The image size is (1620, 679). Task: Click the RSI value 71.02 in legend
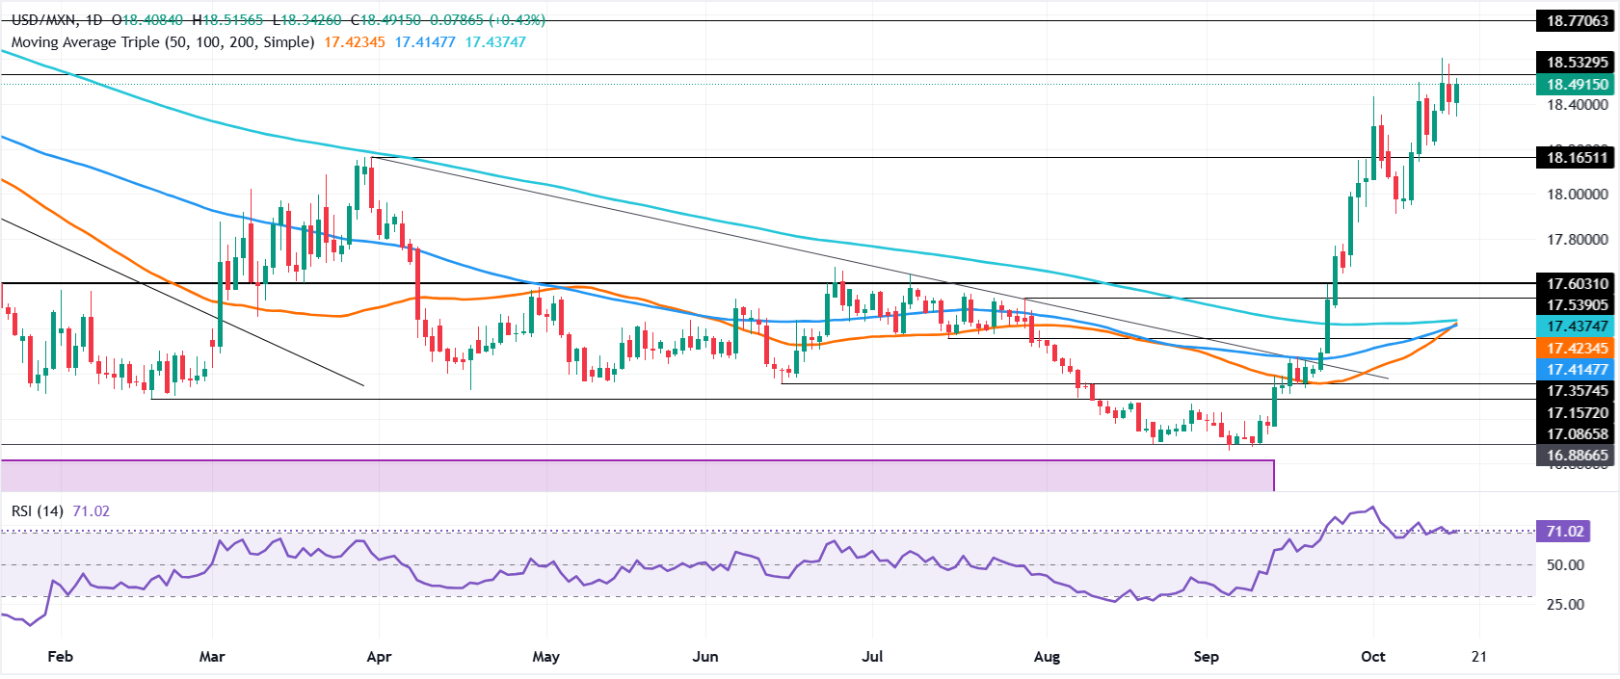[x=92, y=510]
